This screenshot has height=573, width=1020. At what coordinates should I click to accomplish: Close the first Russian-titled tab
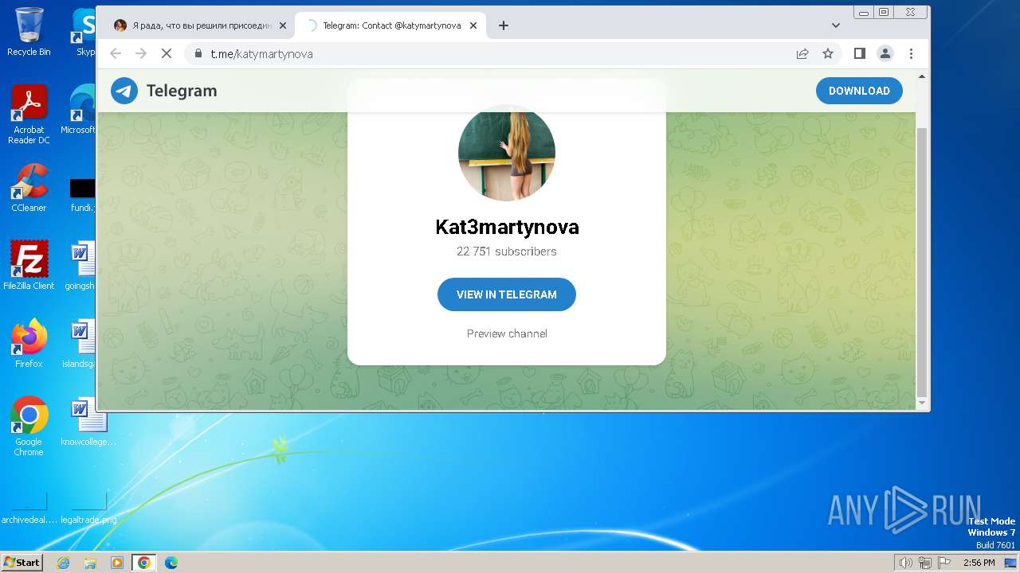point(282,25)
